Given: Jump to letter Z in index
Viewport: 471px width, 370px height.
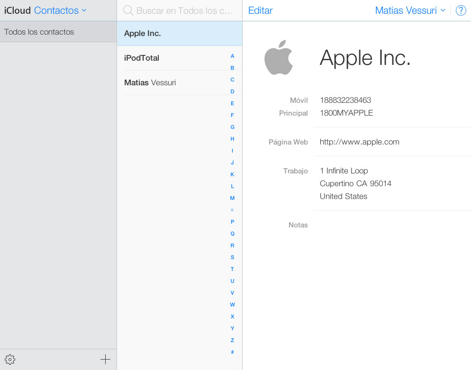Looking at the screenshot, I should click(232, 340).
